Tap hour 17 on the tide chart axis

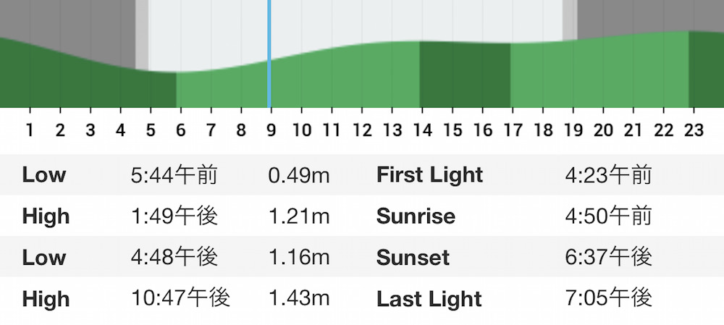[x=513, y=130]
